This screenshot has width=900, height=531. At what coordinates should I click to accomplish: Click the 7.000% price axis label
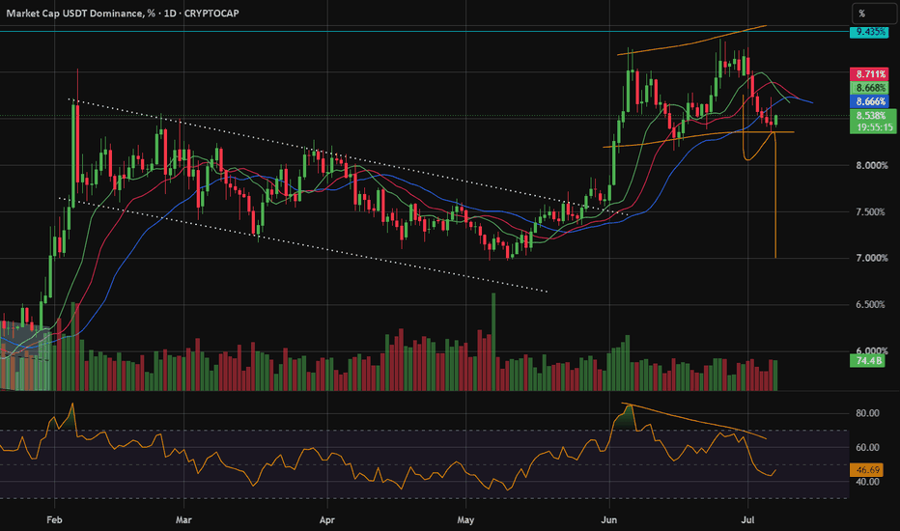click(x=871, y=258)
